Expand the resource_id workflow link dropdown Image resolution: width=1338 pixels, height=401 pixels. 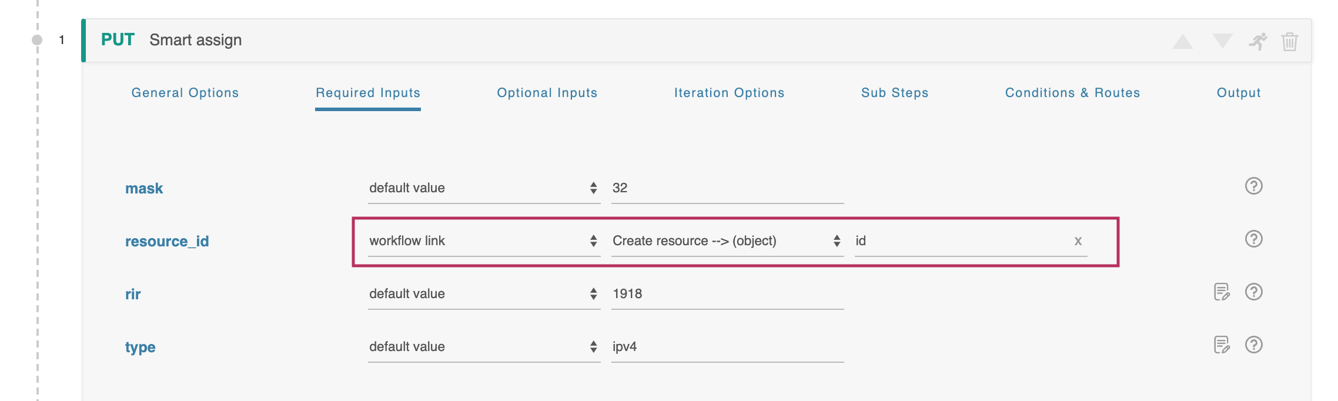[483, 241]
